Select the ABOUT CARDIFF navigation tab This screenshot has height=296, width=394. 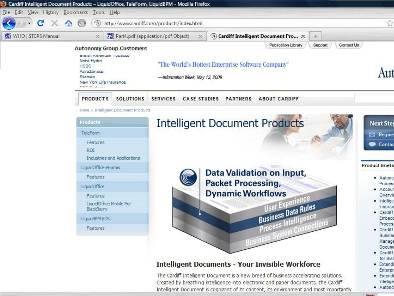[279, 99]
